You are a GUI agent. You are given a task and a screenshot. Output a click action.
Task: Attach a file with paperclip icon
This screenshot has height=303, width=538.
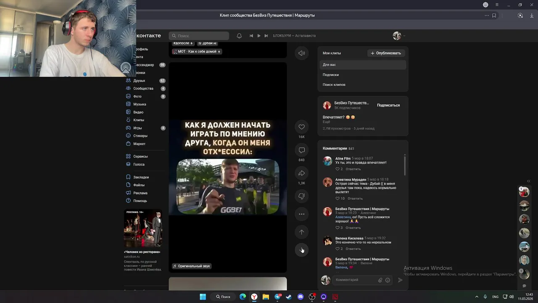click(x=380, y=280)
